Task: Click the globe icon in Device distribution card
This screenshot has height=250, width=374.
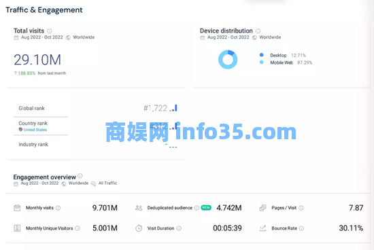Action: coord(254,37)
